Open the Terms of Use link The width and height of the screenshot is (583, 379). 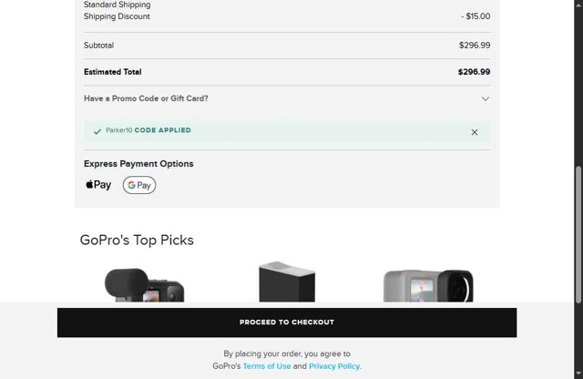(x=267, y=366)
